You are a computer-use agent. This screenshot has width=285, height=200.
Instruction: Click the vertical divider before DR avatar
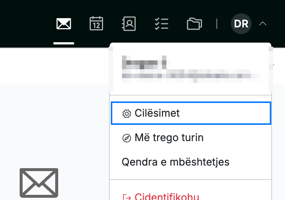point(217,24)
